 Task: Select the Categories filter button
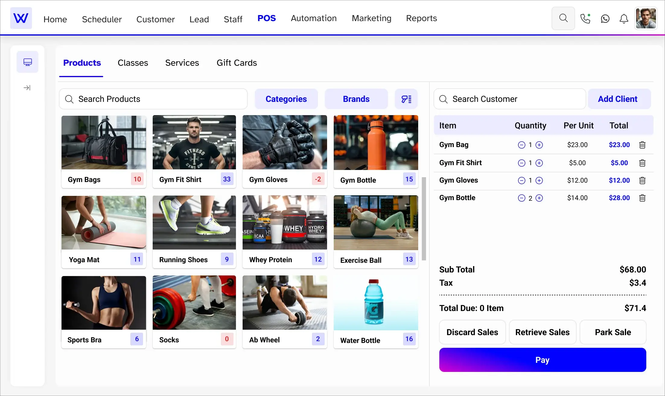[x=286, y=99]
